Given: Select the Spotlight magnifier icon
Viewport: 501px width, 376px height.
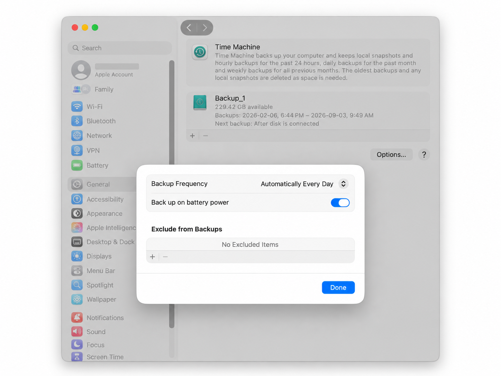Looking at the screenshot, I should click(x=77, y=285).
